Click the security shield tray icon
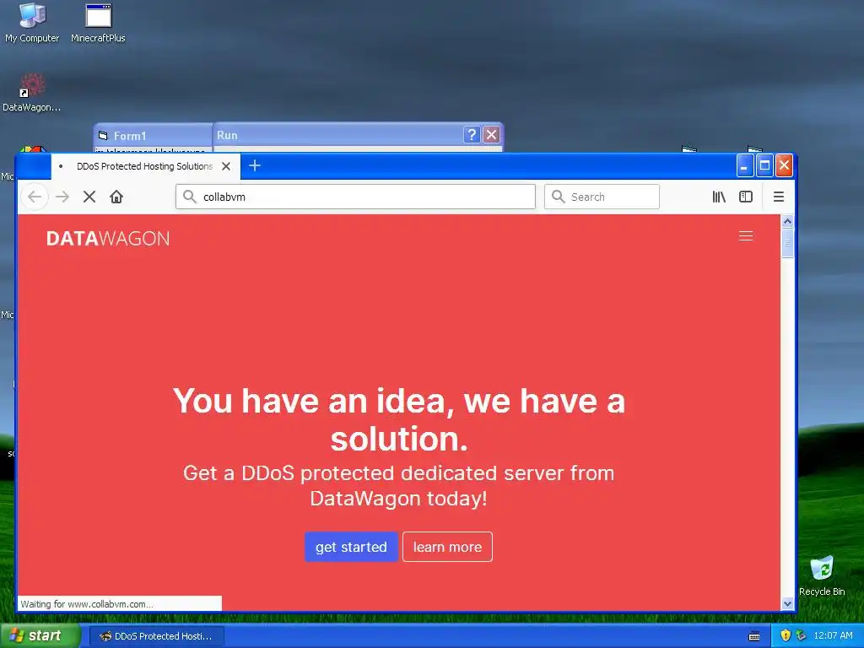The image size is (864, 648). [786, 635]
